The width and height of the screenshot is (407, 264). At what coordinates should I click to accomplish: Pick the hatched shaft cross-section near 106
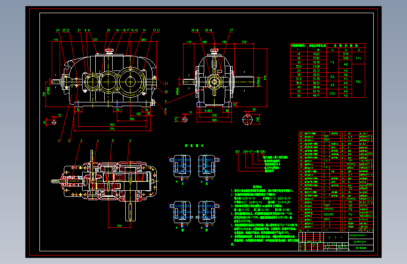click(x=247, y=119)
